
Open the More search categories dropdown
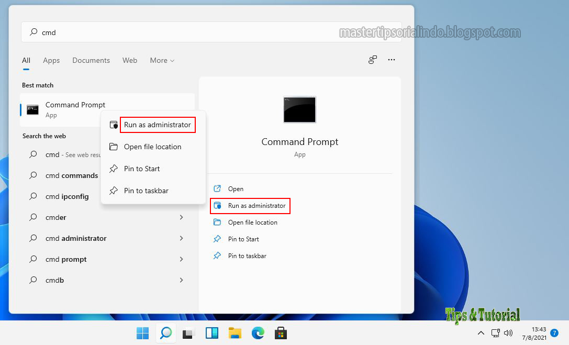tap(162, 60)
